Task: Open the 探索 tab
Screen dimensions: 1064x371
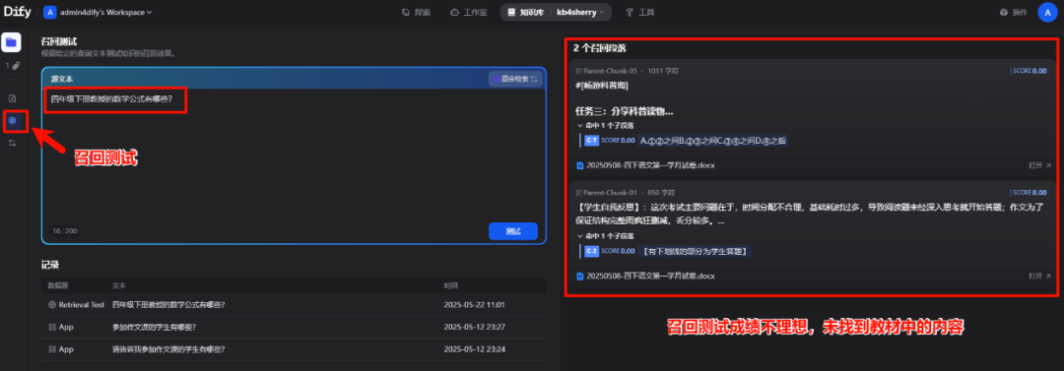Action: click(416, 12)
